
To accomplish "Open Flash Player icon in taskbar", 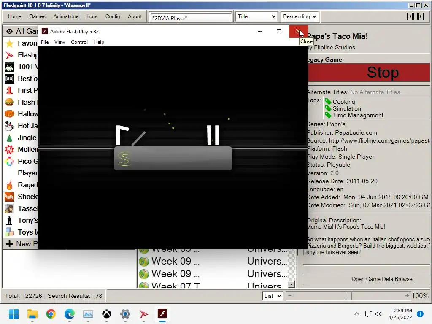I will click(162, 314).
